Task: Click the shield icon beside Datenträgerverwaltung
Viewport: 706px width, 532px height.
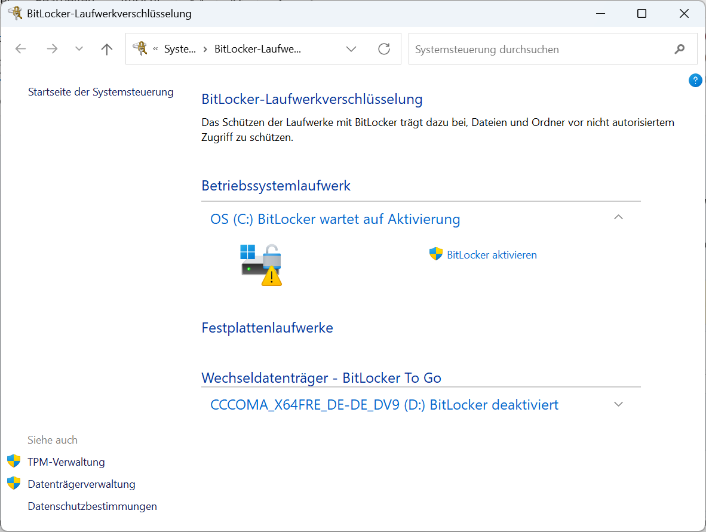Action: [x=14, y=483]
